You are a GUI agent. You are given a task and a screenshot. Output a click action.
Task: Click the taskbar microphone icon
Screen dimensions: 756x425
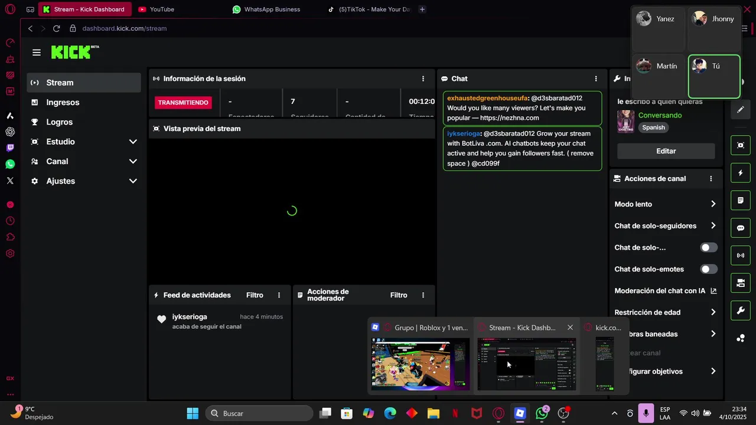646,413
